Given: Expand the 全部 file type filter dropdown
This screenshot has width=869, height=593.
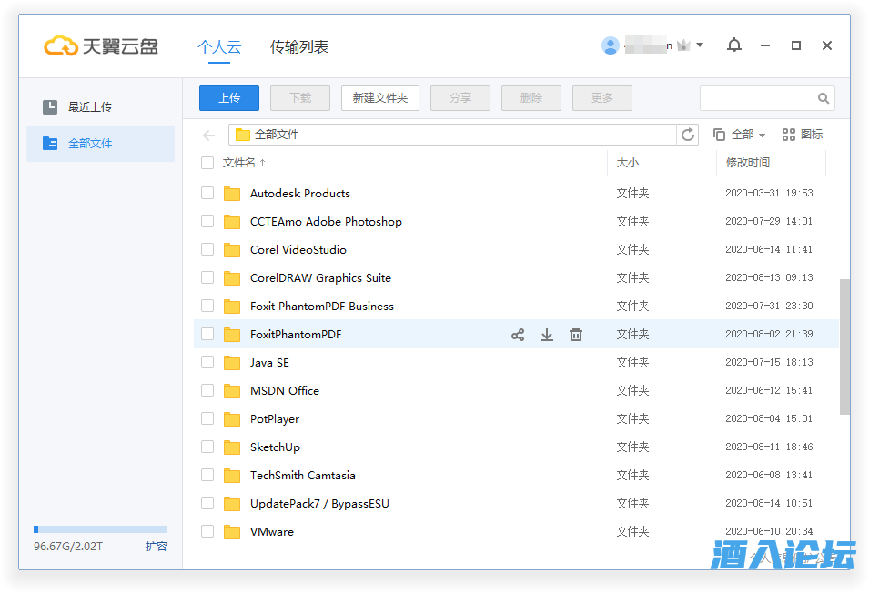Looking at the screenshot, I should pos(740,135).
